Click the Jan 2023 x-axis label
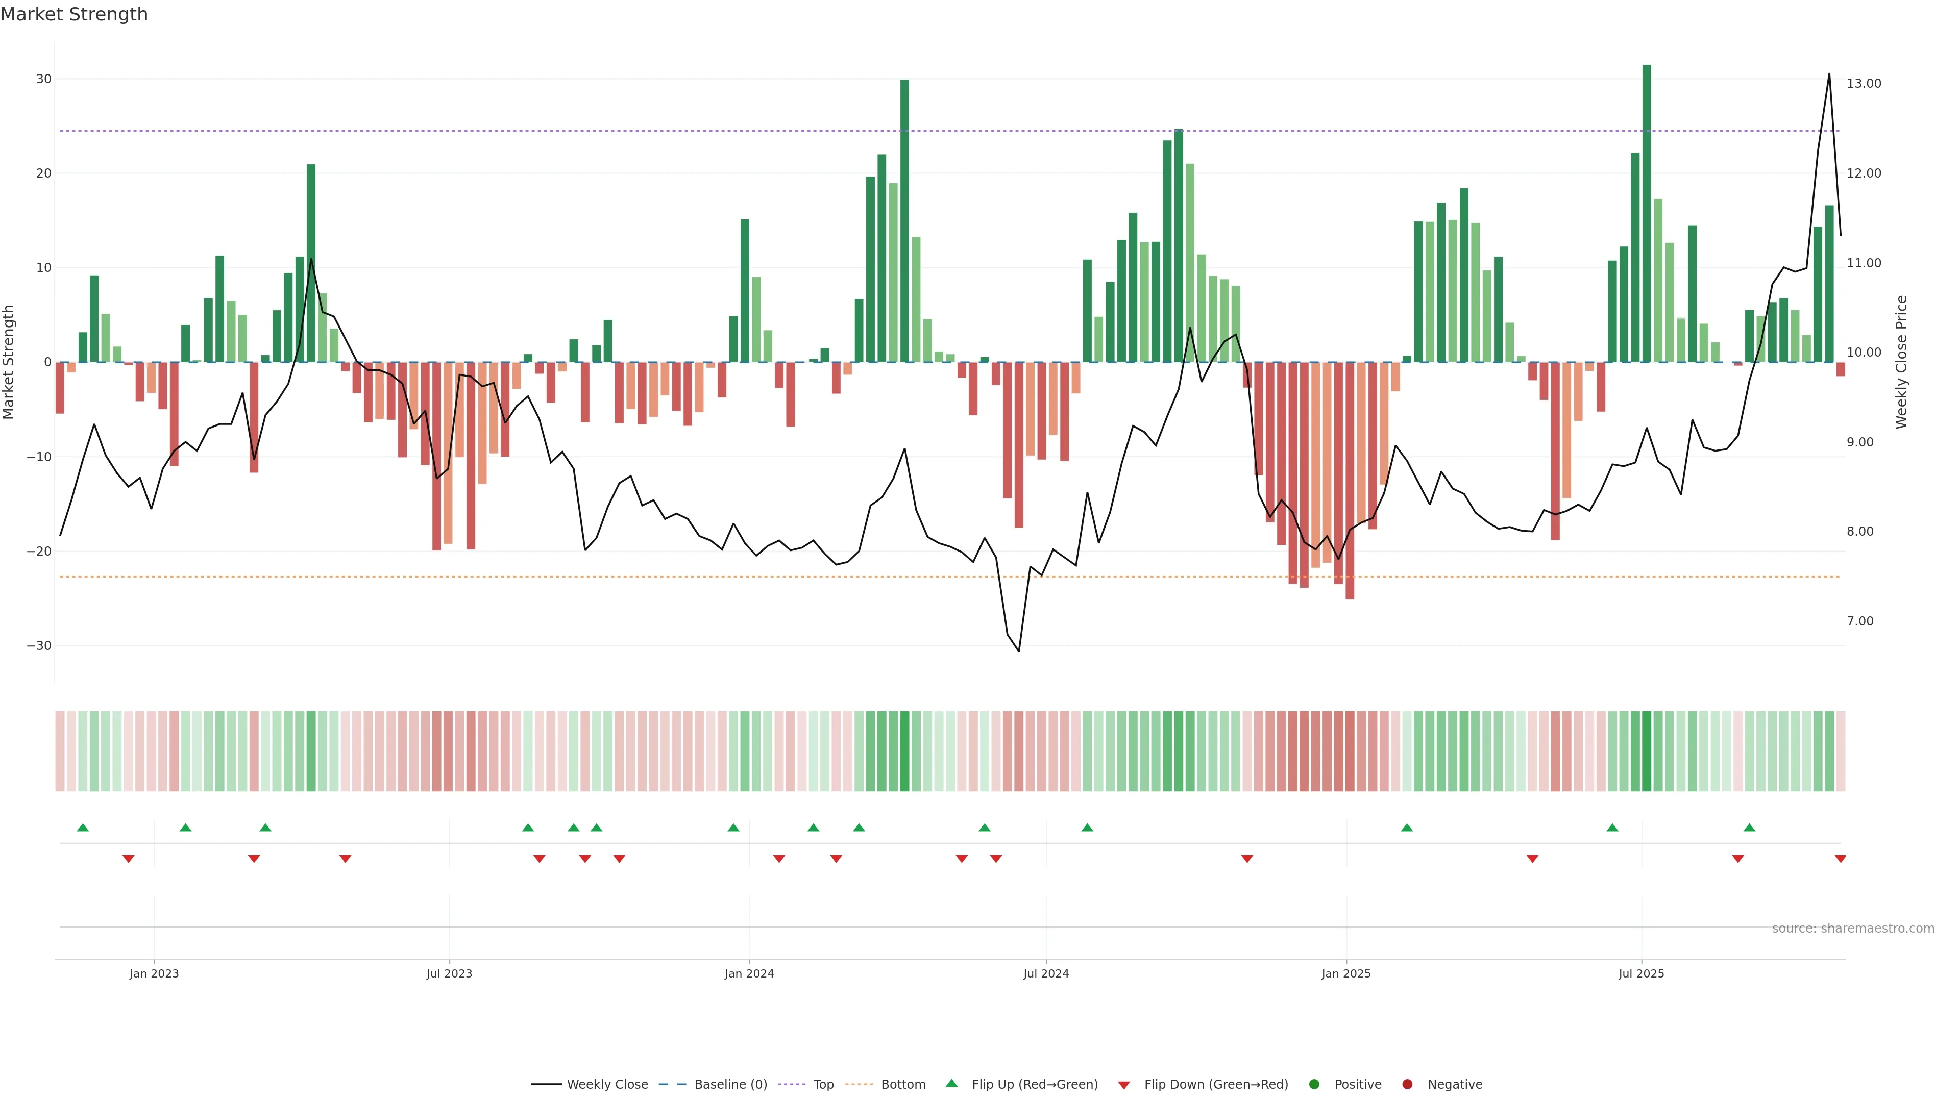This screenshot has height=1102, width=1960. (155, 973)
